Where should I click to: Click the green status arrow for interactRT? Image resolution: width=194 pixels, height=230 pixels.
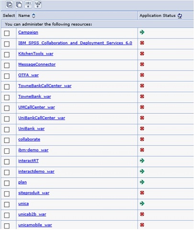(x=142, y=160)
